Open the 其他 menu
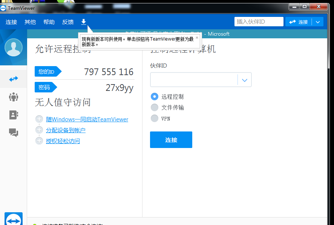The width and height of the screenshot is (334, 225). click(x=30, y=22)
